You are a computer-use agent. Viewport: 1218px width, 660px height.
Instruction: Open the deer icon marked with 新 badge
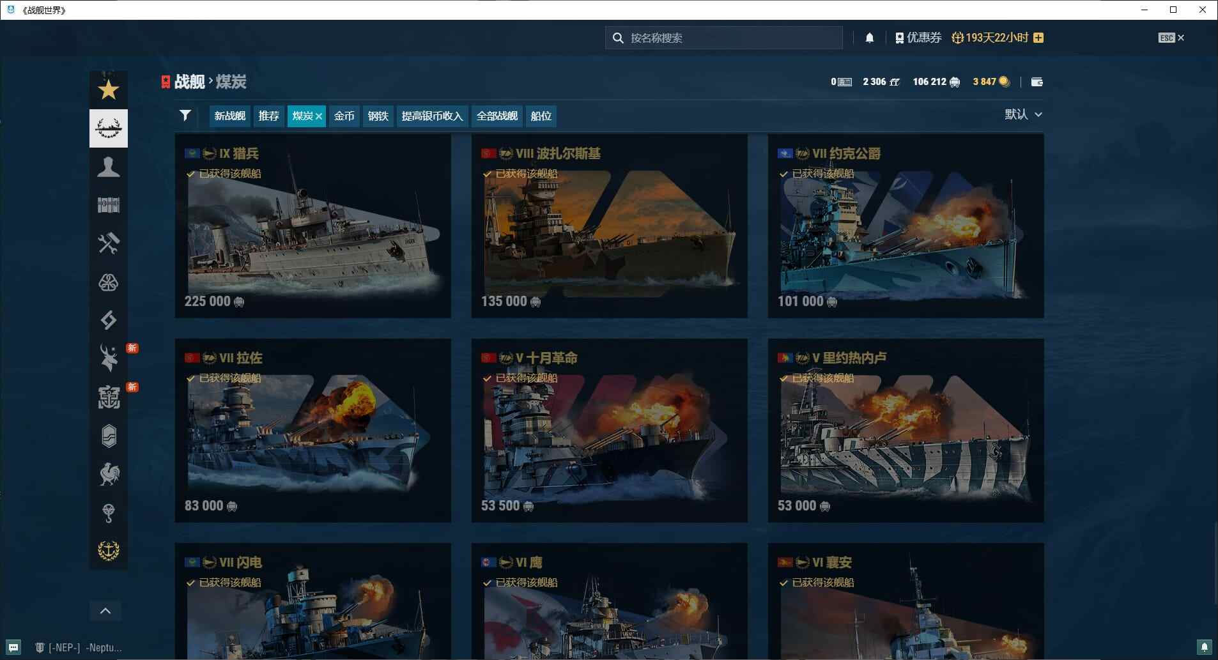pyautogui.click(x=108, y=358)
